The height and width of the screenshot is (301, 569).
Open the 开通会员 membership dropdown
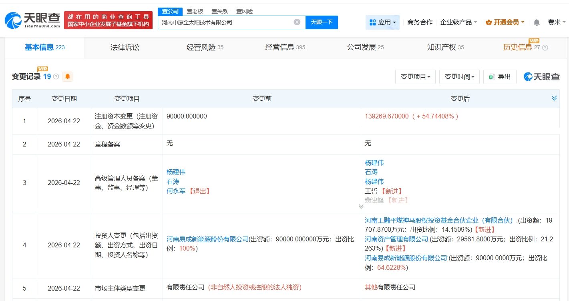(505, 22)
